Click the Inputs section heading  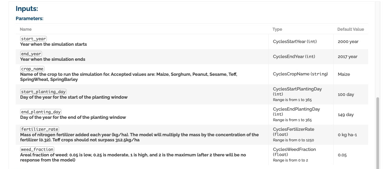pos(27,9)
